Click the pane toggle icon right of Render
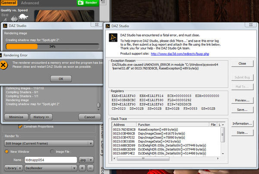The image size is (259, 174). [103, 2]
